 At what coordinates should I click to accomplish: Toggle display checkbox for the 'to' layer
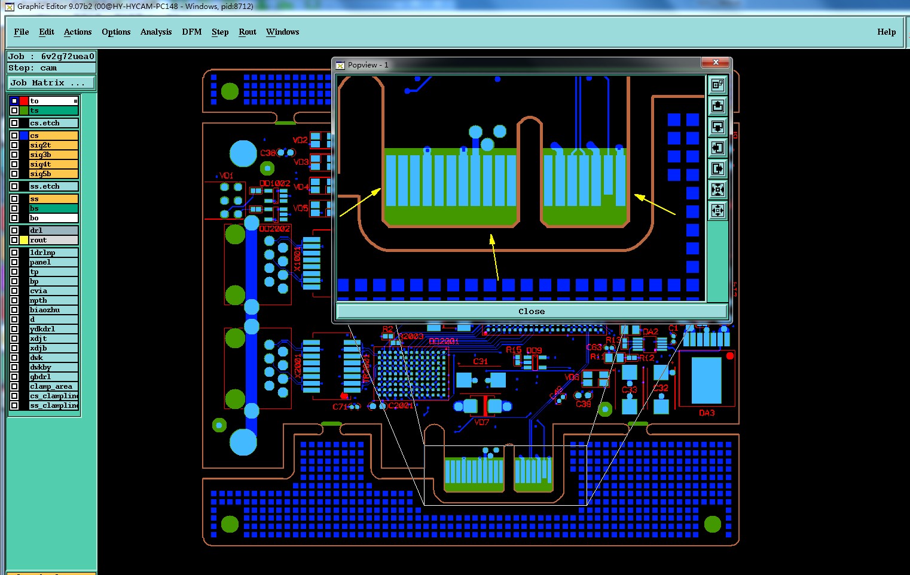(14, 101)
